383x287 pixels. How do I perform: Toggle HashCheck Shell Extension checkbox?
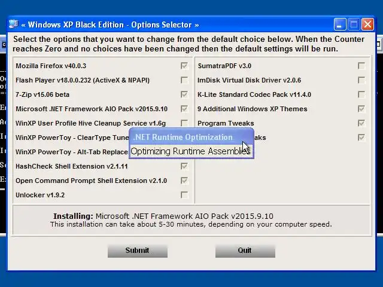point(184,166)
